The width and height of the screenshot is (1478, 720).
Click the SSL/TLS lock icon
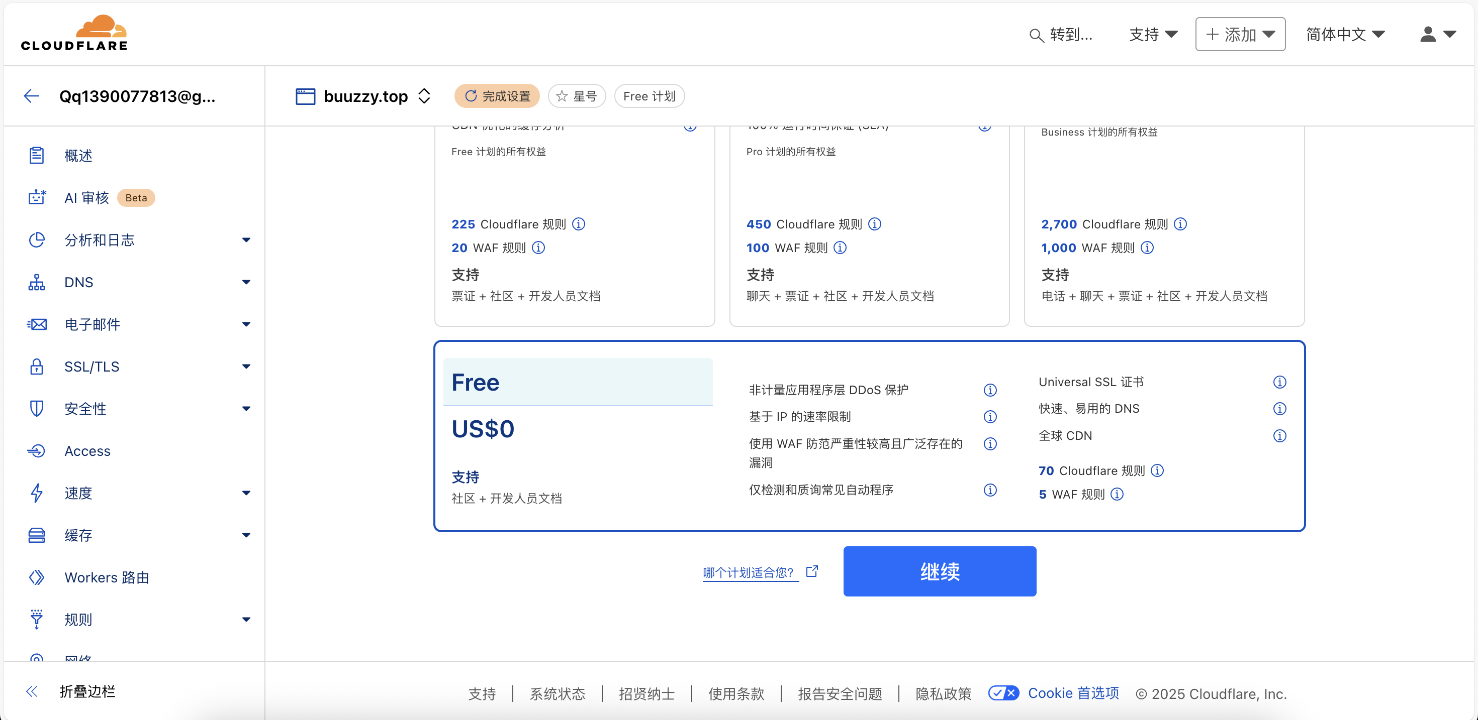point(37,367)
